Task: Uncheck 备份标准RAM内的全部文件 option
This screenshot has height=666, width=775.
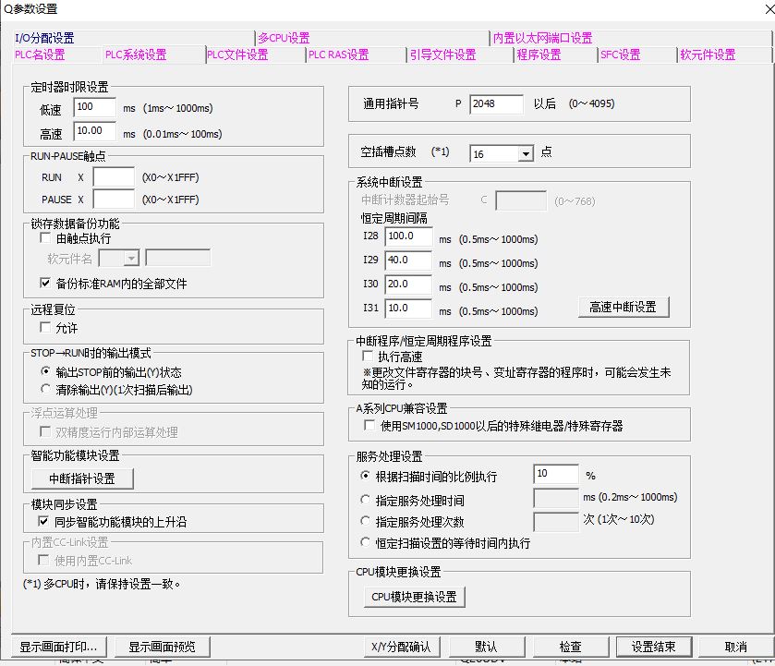Action: (45, 284)
